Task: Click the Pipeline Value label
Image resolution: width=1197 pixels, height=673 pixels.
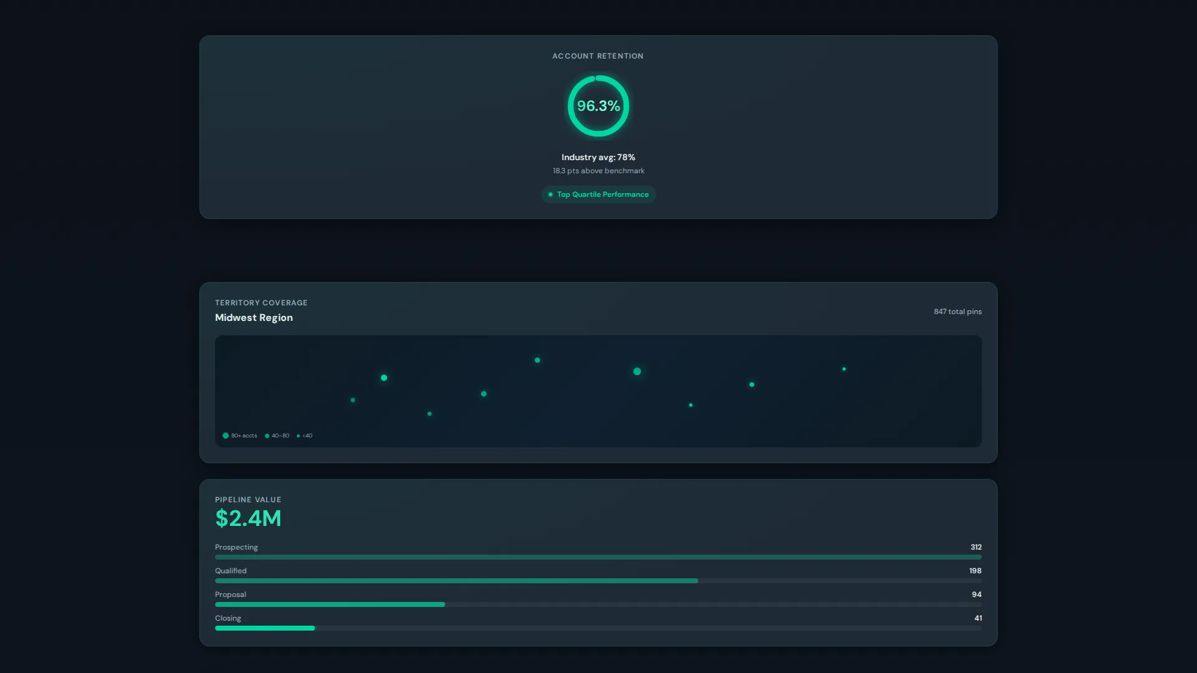Action: [x=248, y=500]
